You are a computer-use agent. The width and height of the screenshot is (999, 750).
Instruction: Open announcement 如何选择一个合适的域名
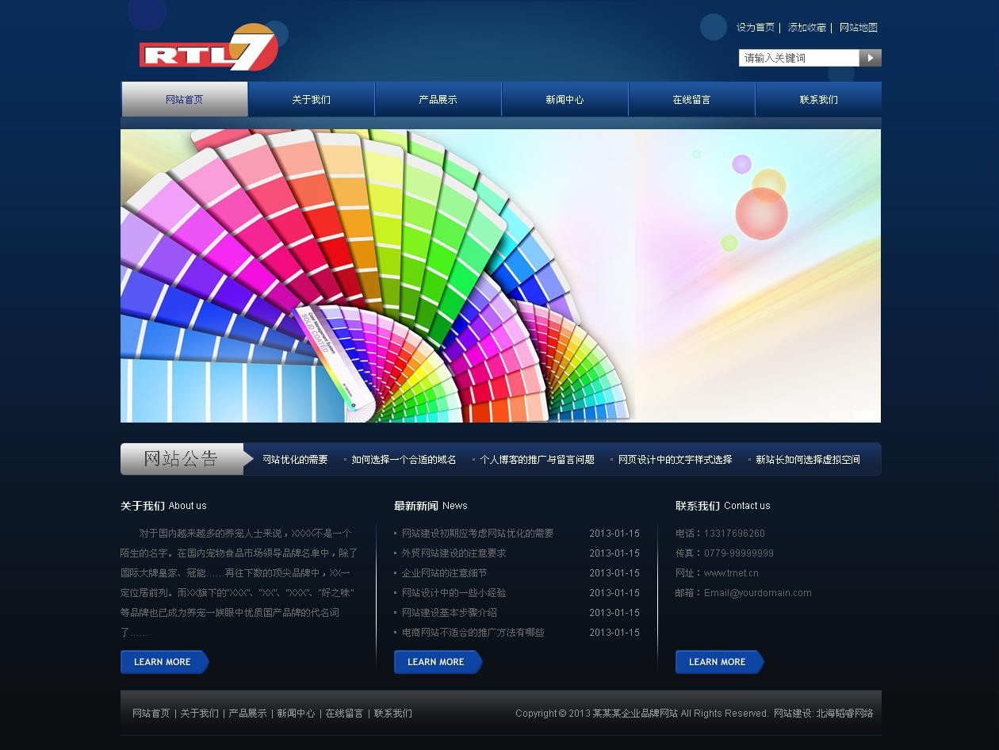404,460
